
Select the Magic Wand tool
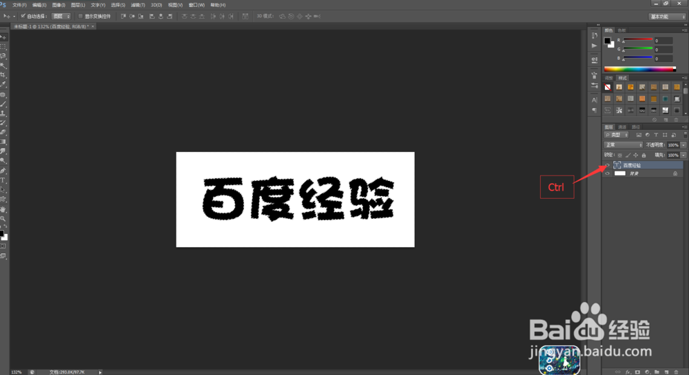click(x=3, y=66)
